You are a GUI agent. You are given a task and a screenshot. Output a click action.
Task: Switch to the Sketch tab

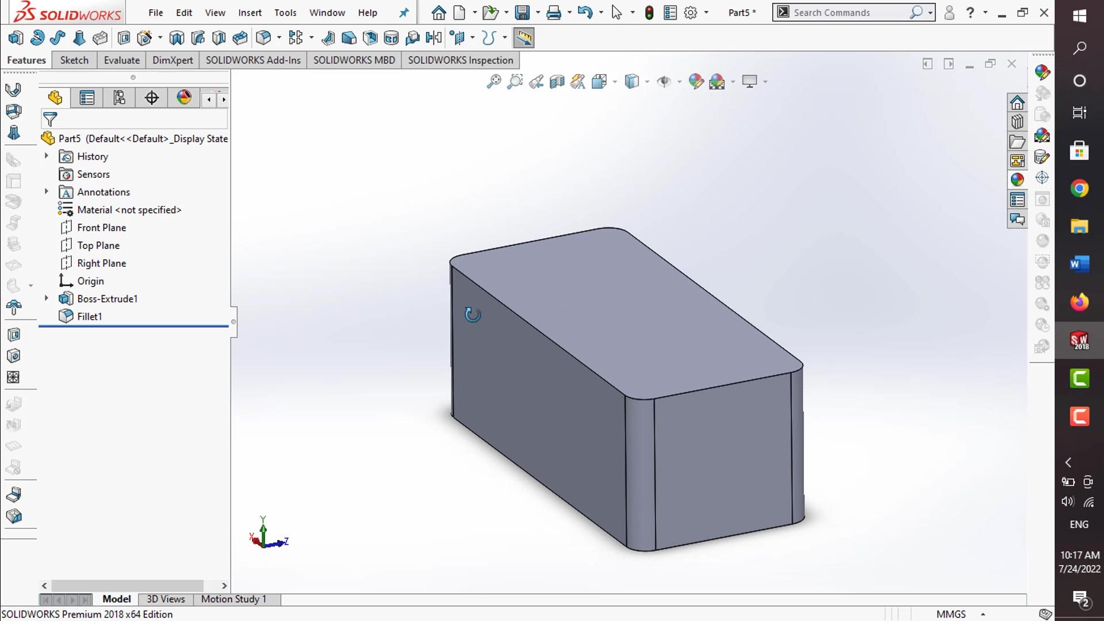[74, 60]
